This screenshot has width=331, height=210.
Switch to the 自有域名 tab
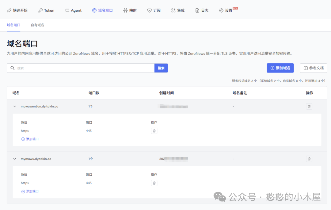pos(37,25)
